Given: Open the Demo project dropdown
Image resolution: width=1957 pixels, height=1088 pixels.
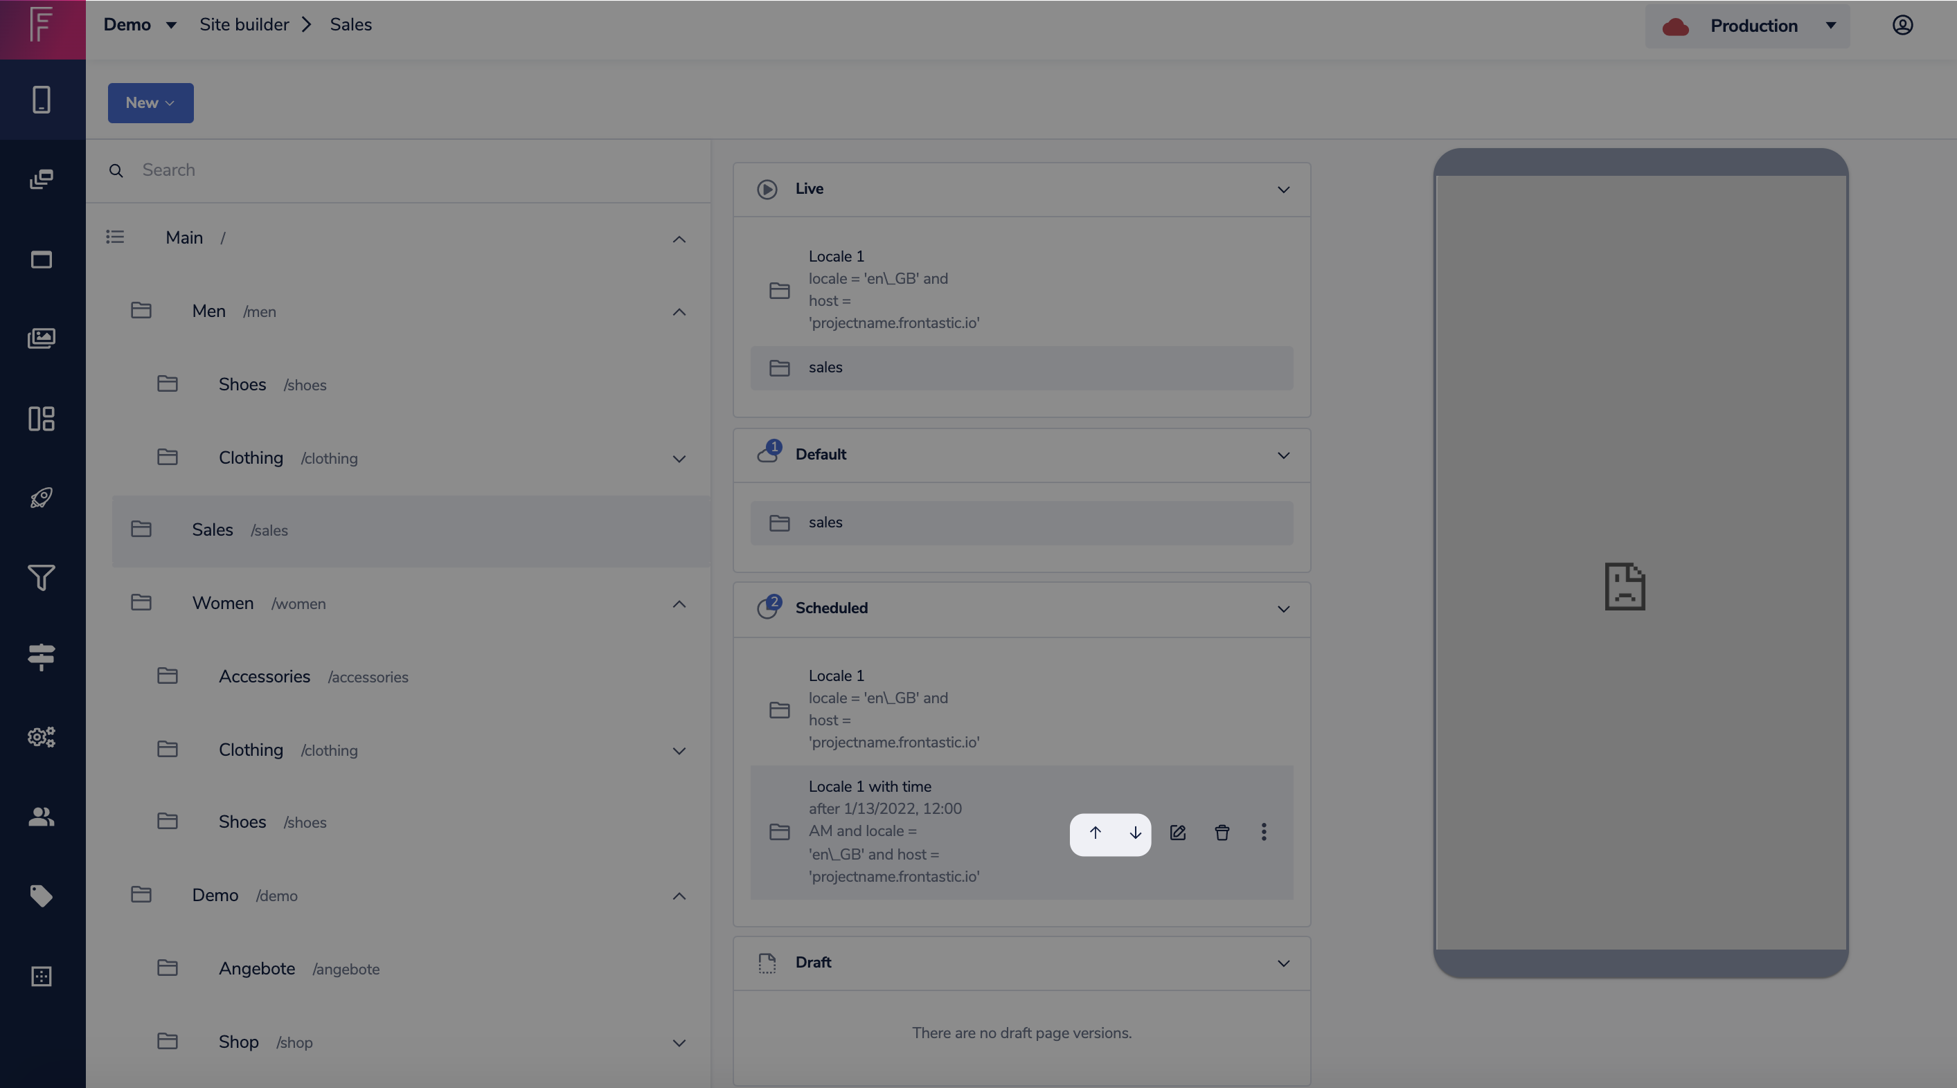Looking at the screenshot, I should 140,25.
